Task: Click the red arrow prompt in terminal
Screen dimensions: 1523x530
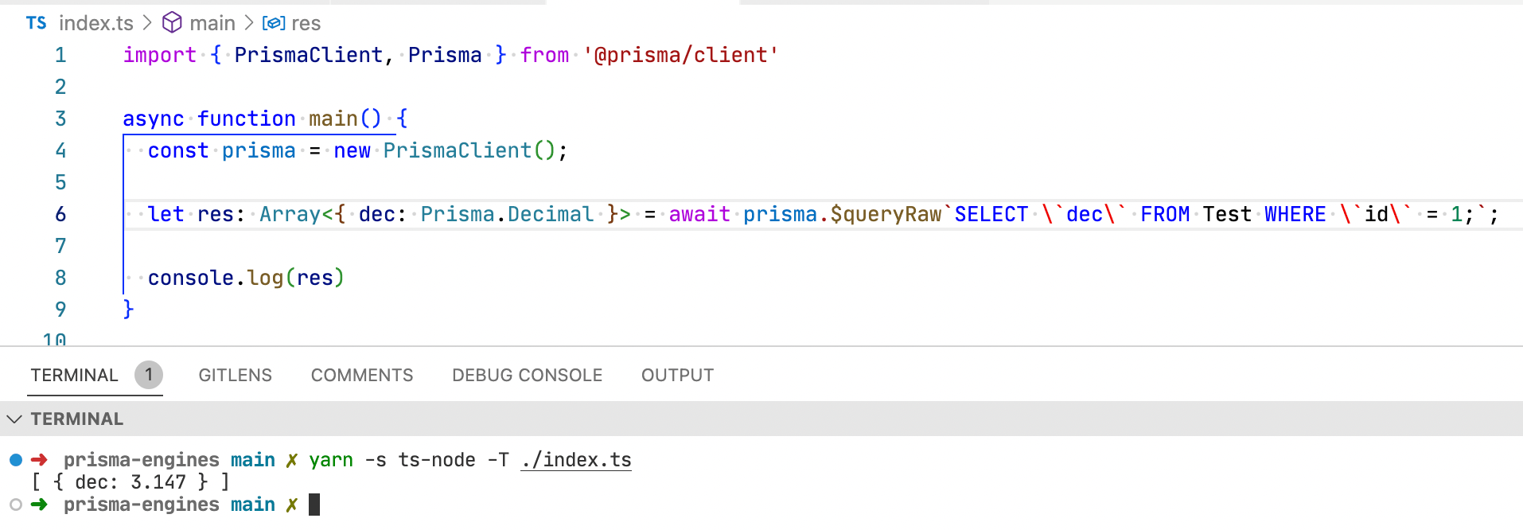Action: coord(39,460)
